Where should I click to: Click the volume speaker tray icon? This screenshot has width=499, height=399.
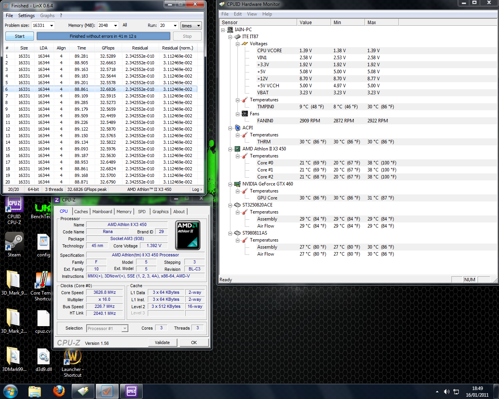click(x=446, y=392)
